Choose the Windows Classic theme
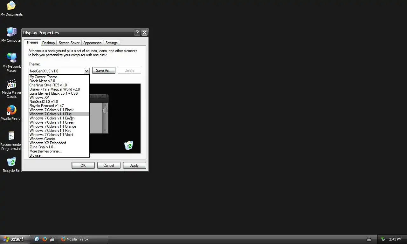This screenshot has width=407, height=244. click(x=59, y=139)
